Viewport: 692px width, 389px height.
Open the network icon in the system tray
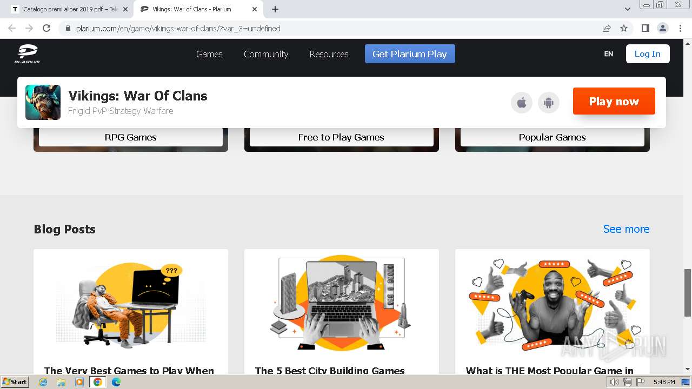(x=628, y=382)
